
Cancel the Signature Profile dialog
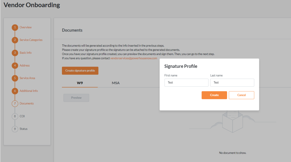click(x=241, y=95)
